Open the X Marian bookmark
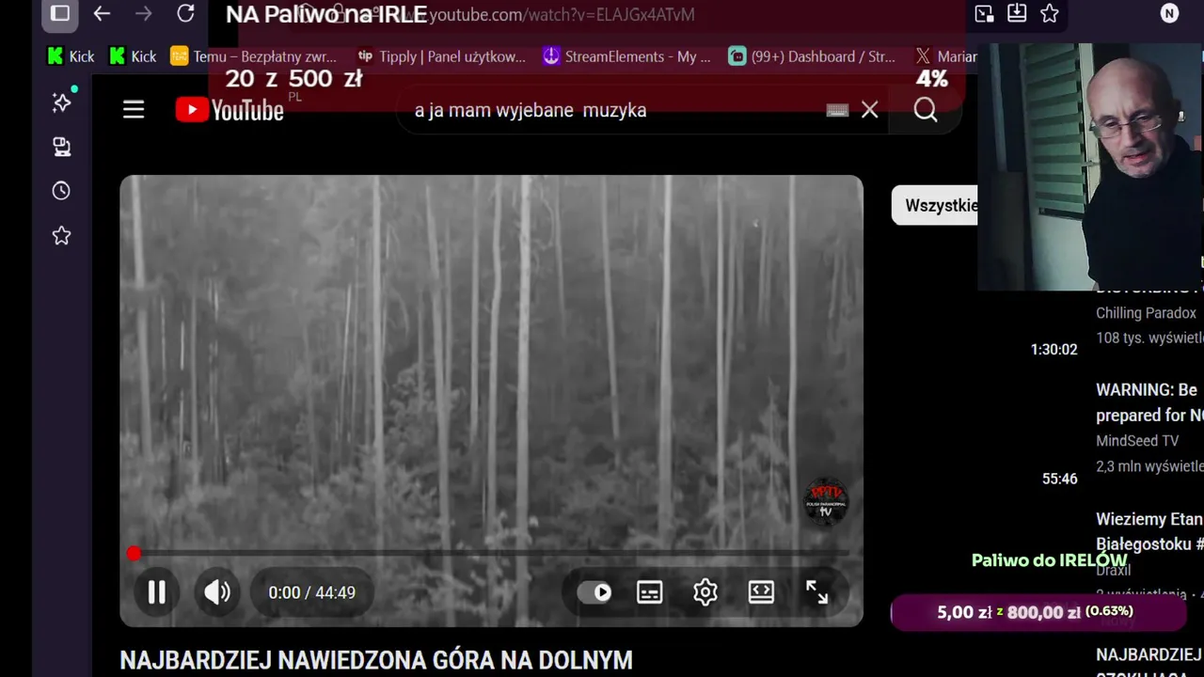1204x677 pixels. click(946, 56)
